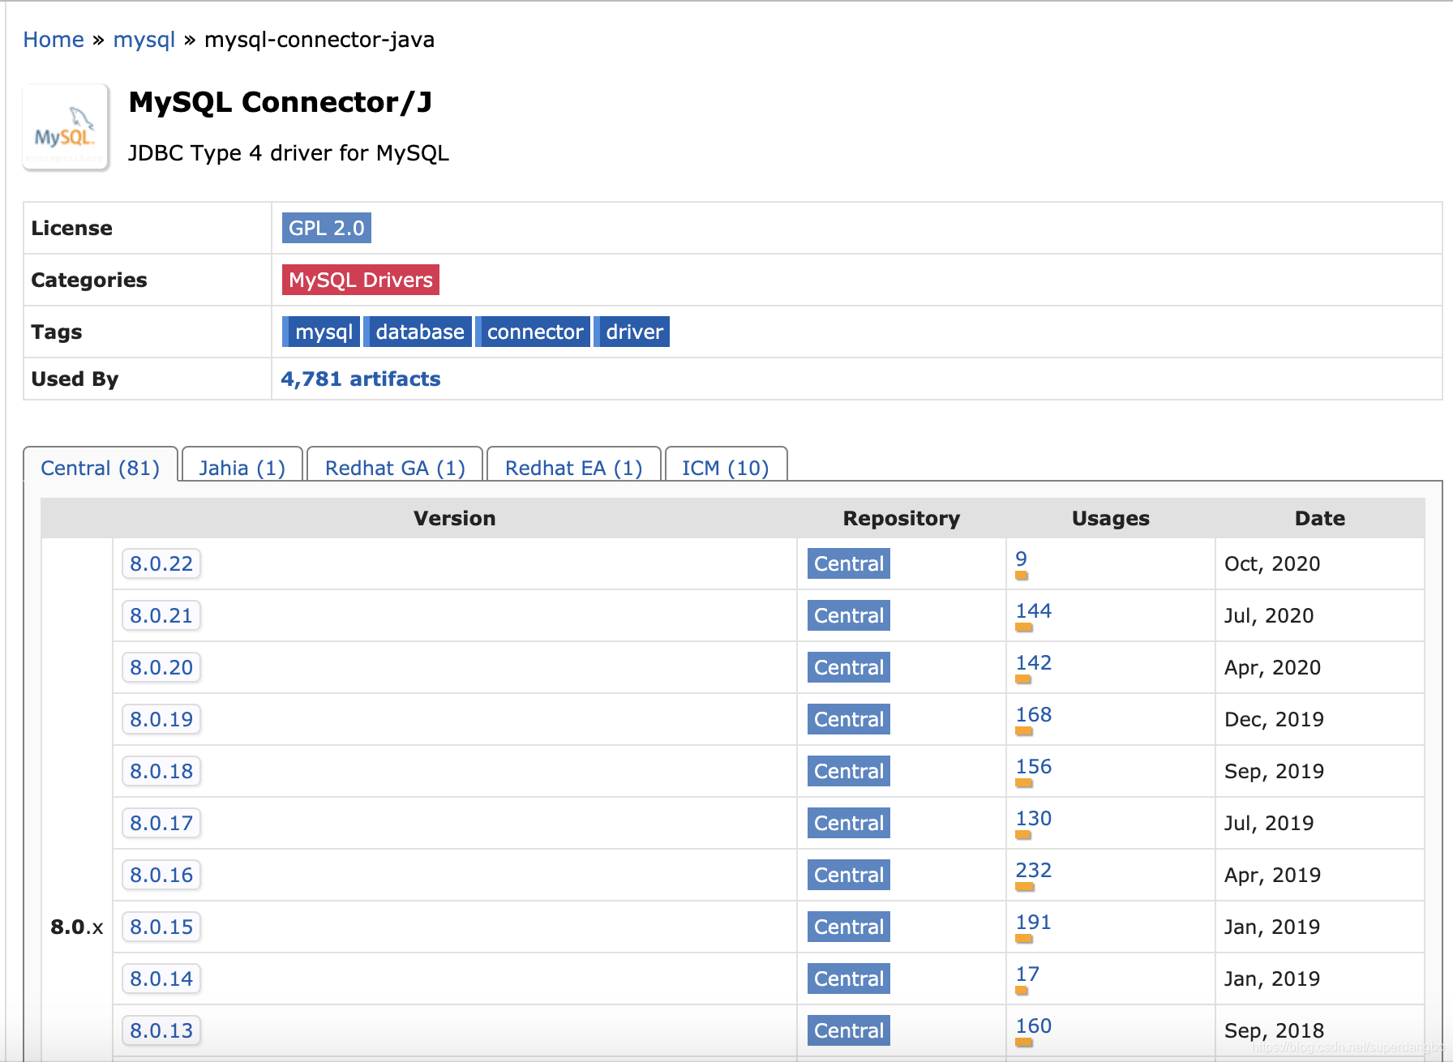This screenshot has width=1453, height=1062.
Task: Open version 8.0.18
Action: (x=161, y=771)
